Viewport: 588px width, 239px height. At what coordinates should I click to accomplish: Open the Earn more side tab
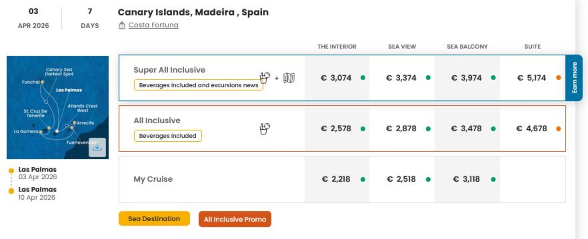574,78
